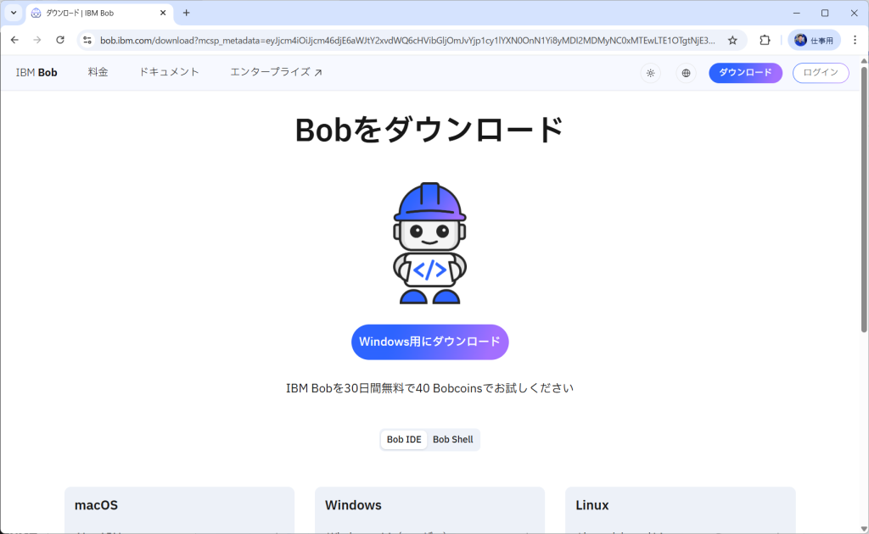Open a new tab with plus icon
This screenshot has height=534, width=869.
186,13
